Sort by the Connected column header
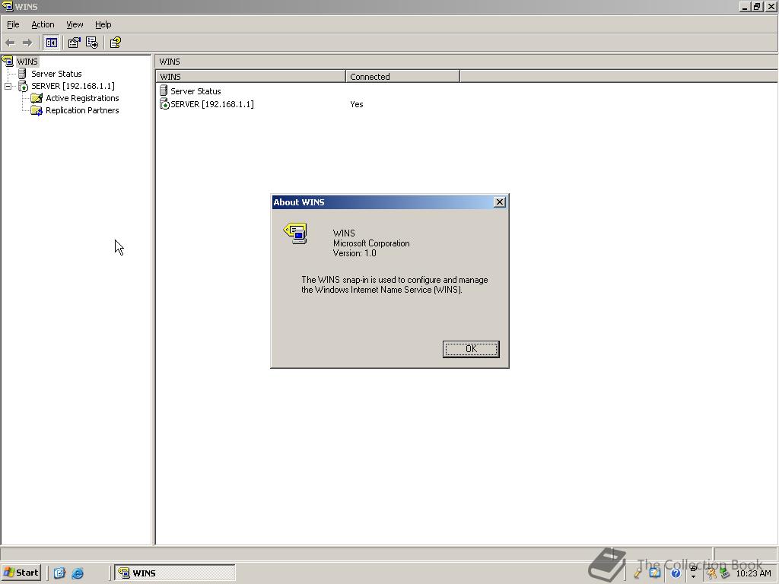This screenshot has width=779, height=584. pos(402,77)
